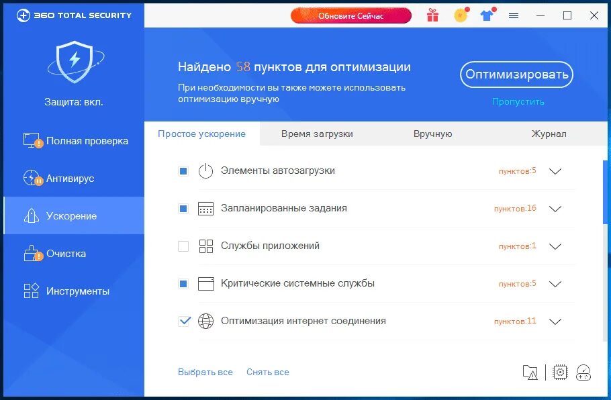This screenshot has height=400, width=611.
Task: Click the пунктов:11 count
Action: click(x=515, y=321)
